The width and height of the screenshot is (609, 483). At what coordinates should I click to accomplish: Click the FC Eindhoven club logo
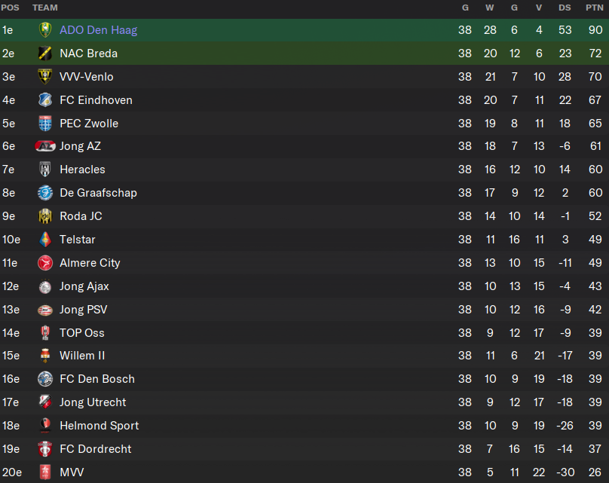click(45, 99)
